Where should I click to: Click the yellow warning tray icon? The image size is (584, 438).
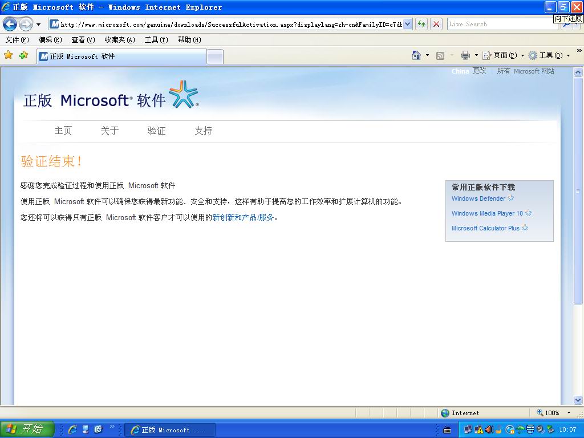[x=478, y=429]
